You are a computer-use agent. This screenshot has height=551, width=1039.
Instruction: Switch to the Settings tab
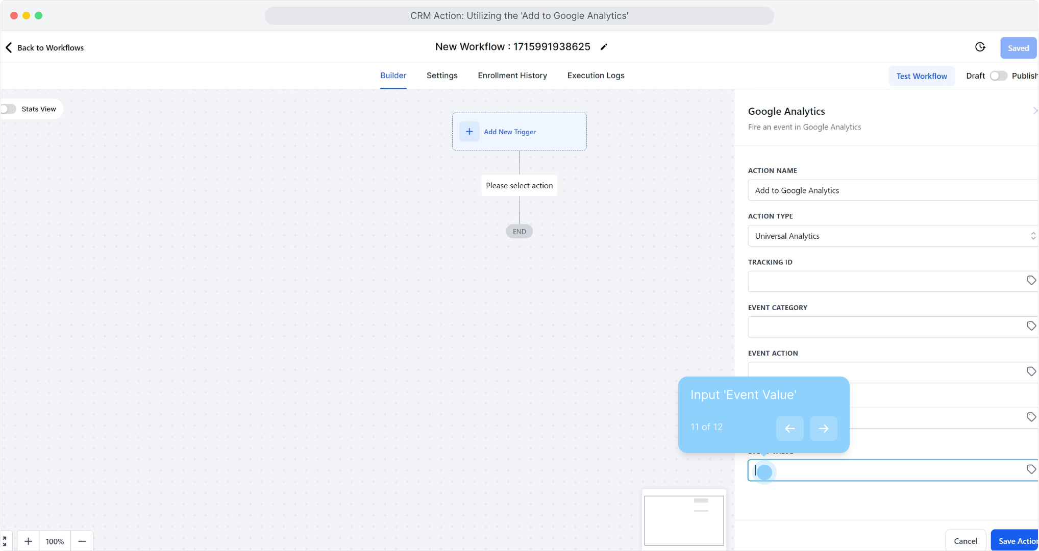442,76
